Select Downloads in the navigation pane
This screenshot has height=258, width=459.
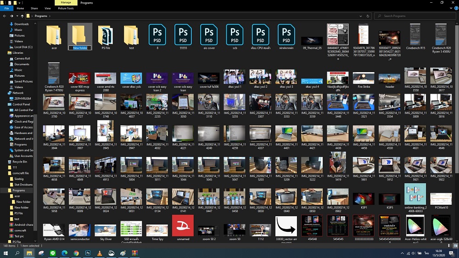tap(21, 24)
